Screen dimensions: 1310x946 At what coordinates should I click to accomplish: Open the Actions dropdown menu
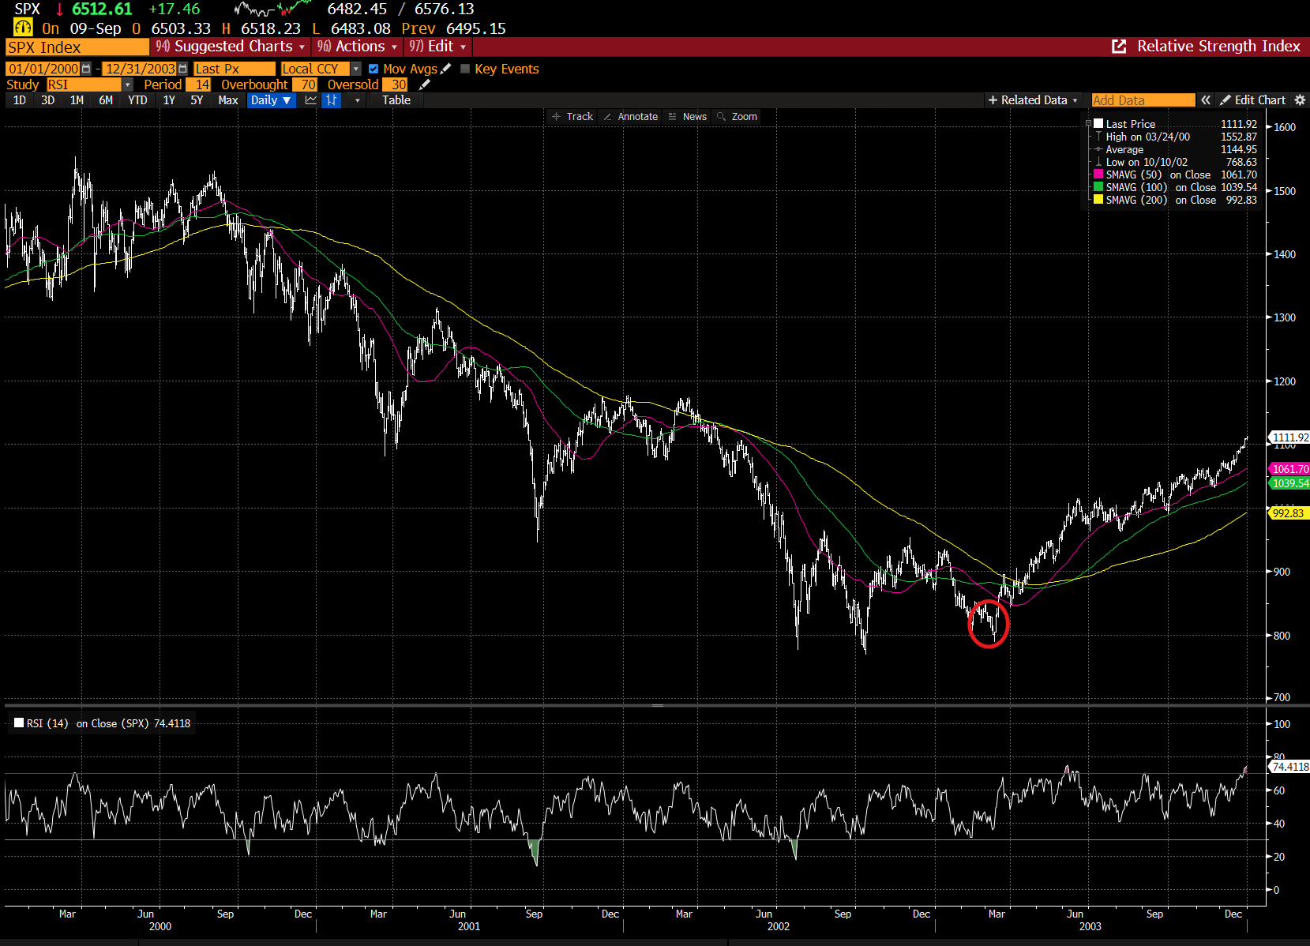point(357,47)
